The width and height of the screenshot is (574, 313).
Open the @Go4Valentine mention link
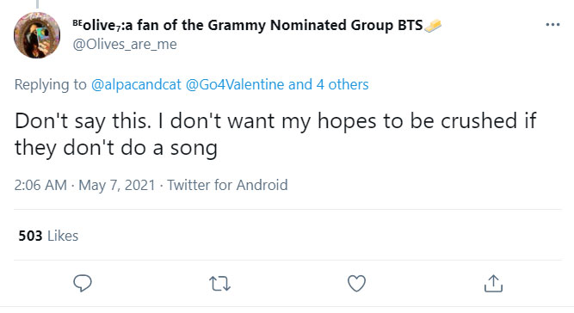click(x=235, y=84)
